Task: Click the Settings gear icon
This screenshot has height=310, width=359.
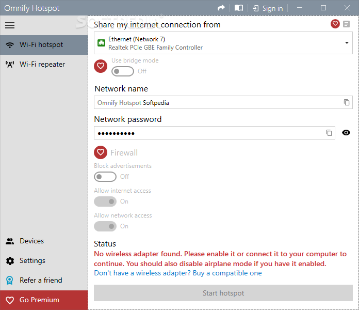Action: pos(10,261)
